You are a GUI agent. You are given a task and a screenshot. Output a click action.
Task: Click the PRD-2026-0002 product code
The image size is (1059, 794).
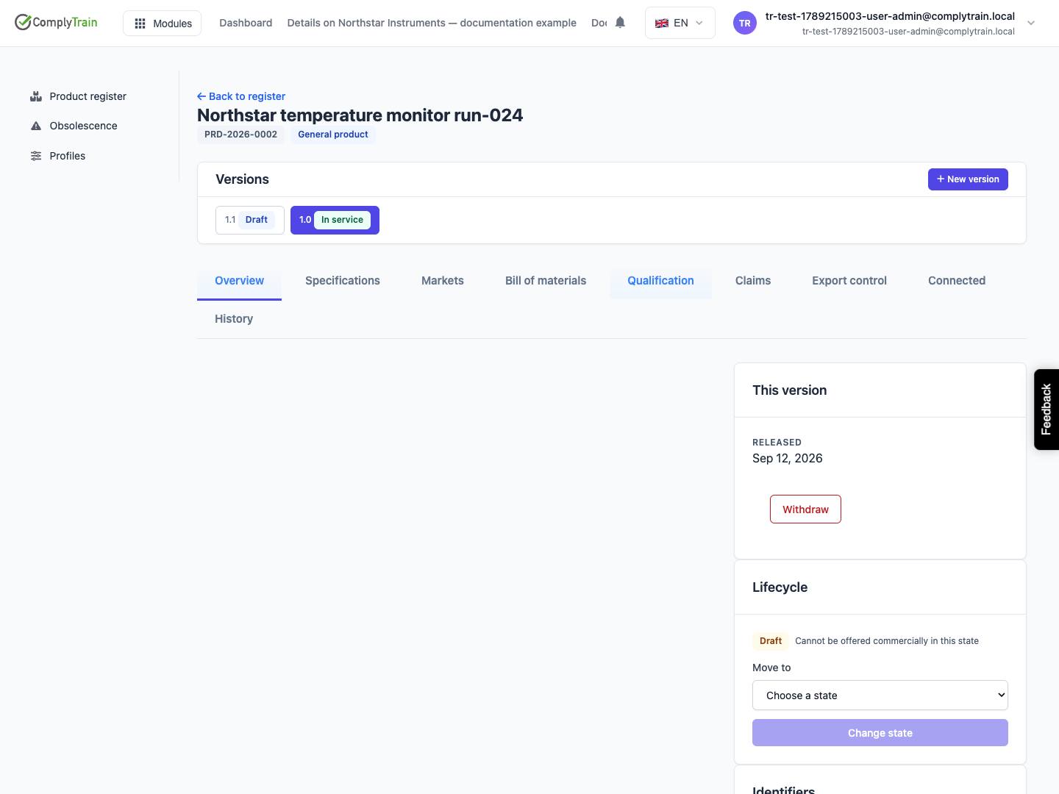pyautogui.click(x=240, y=135)
